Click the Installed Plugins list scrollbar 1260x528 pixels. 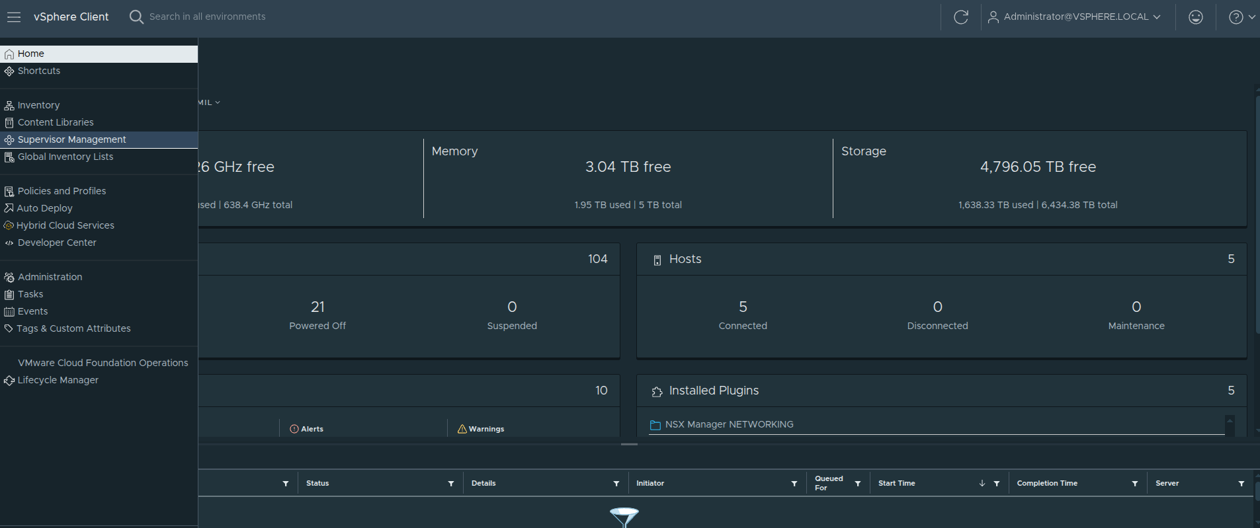coord(1230,425)
